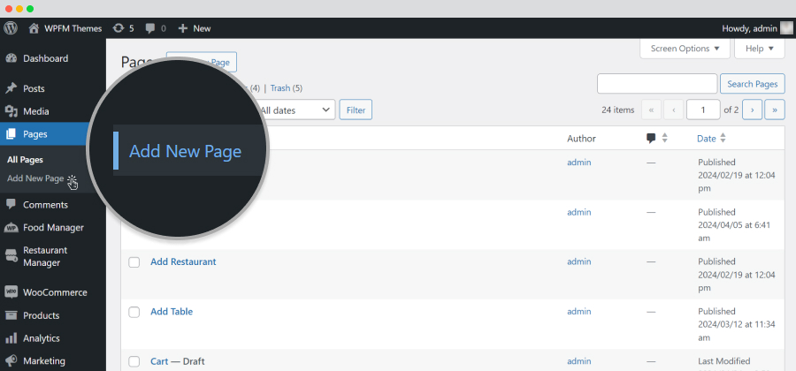Click the updates icon showing 5

[119, 28]
